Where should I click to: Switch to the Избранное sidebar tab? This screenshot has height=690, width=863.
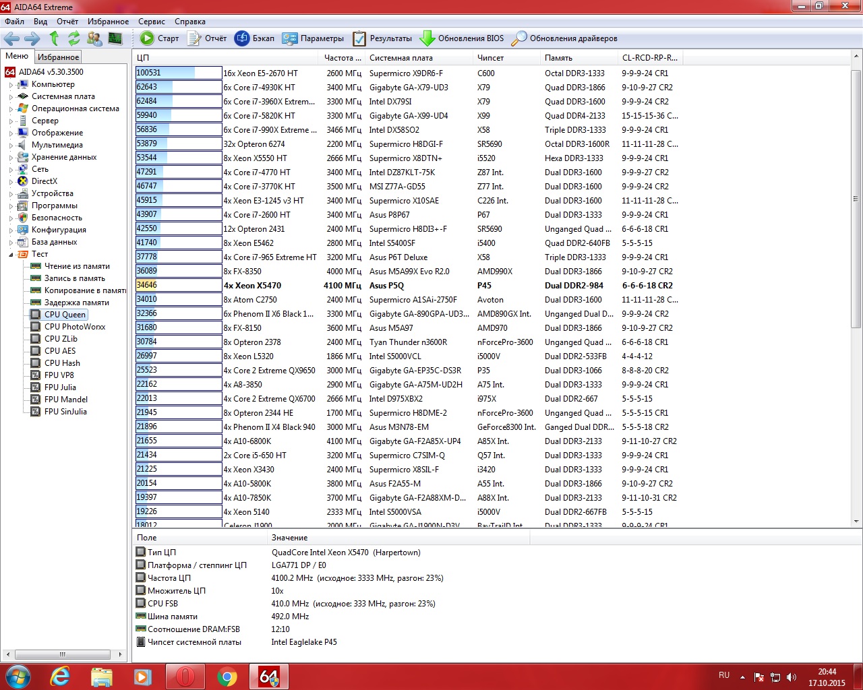pyautogui.click(x=58, y=57)
